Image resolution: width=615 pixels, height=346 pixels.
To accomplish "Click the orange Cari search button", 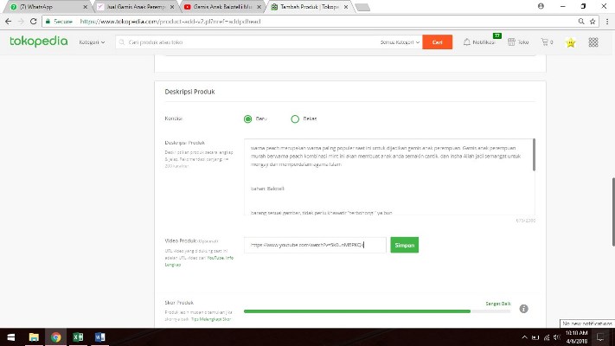I will 437,42.
